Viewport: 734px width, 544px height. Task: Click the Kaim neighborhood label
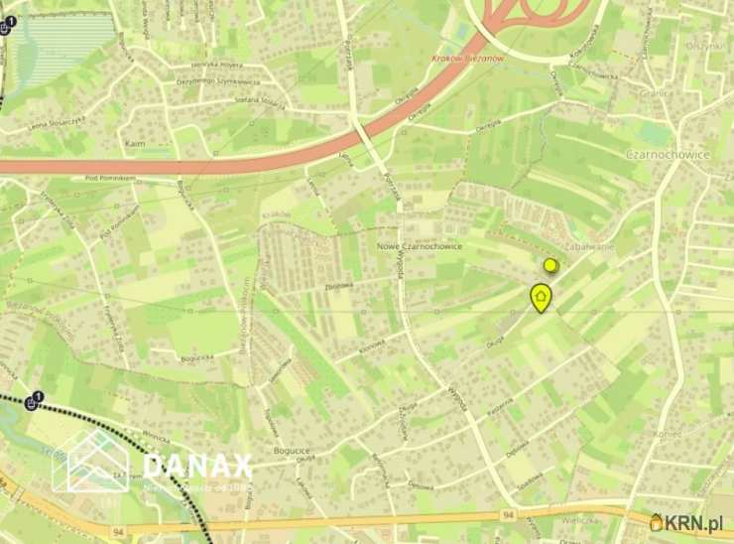(x=135, y=143)
